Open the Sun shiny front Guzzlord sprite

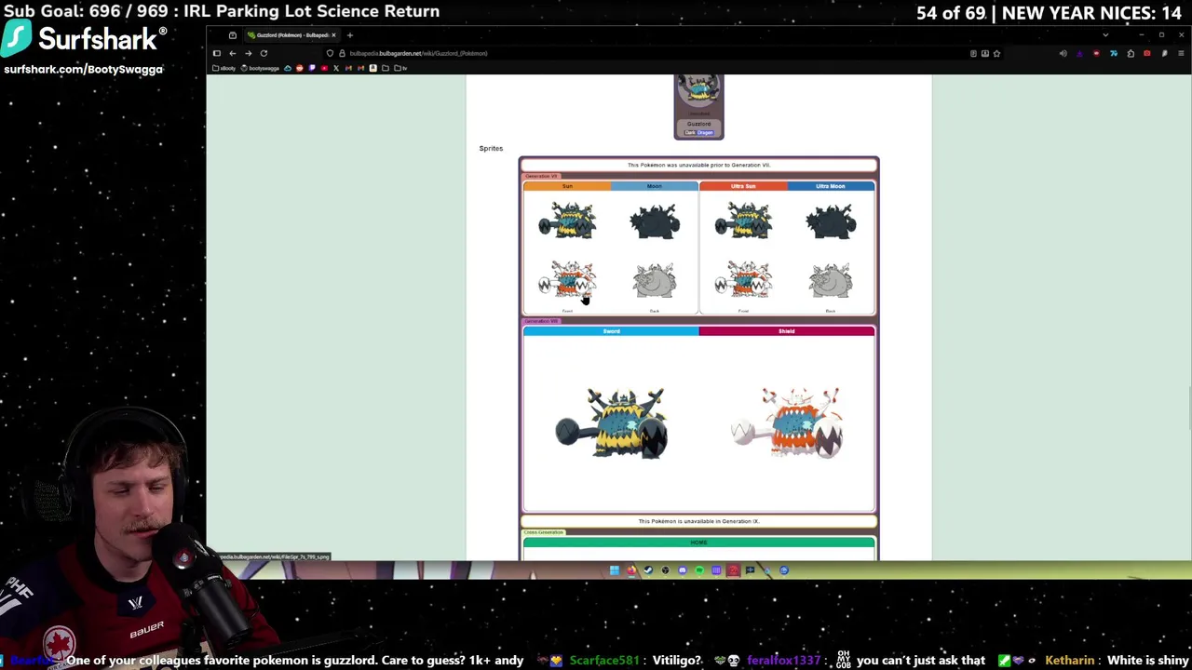567,280
